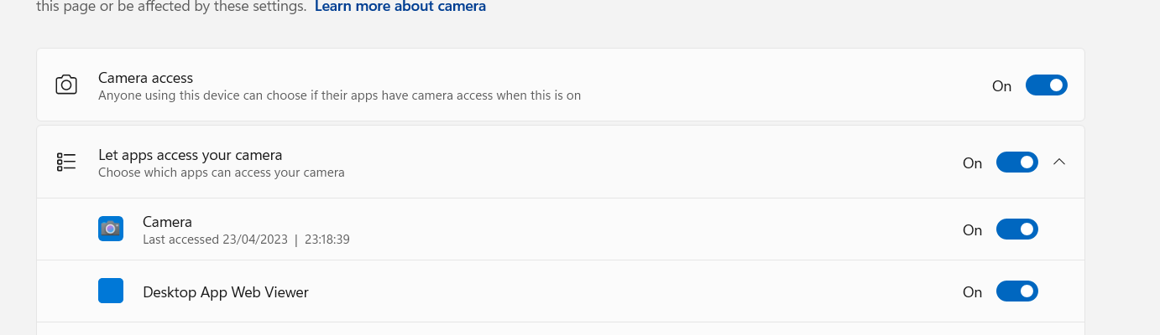Click the Last accessed 23/04/2023 timestamp text
The image size is (1160, 335).
(246, 240)
